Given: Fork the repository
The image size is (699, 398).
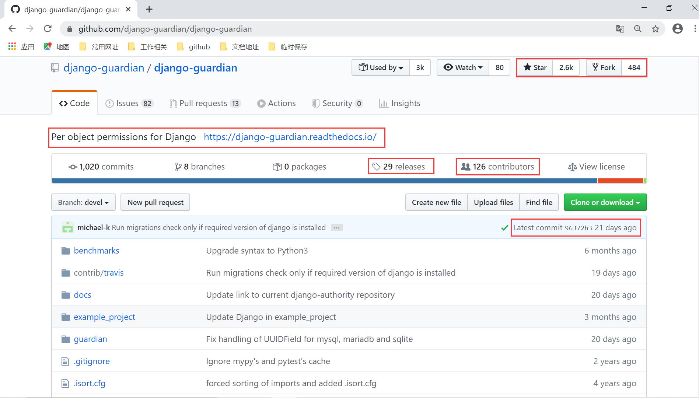Looking at the screenshot, I should [604, 67].
